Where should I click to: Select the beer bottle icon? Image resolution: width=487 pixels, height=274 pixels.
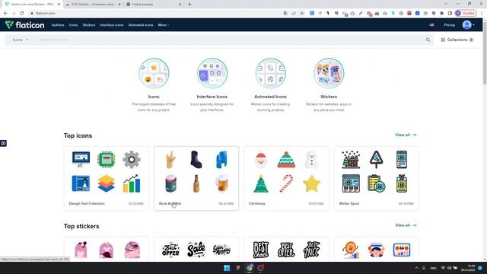click(x=196, y=183)
